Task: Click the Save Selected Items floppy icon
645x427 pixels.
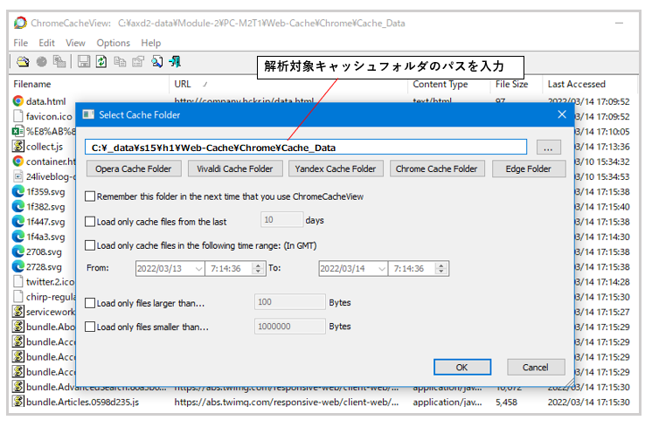Action: [84, 62]
